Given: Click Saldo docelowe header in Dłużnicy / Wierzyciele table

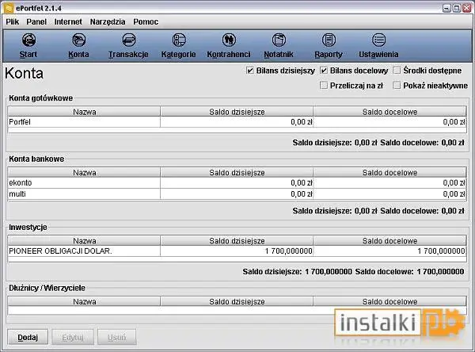Looking at the screenshot, I should (389, 301).
